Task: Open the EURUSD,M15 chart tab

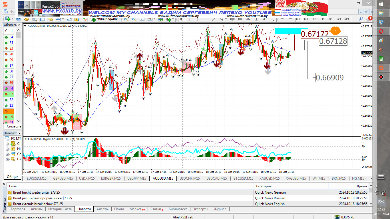Action: (37, 179)
